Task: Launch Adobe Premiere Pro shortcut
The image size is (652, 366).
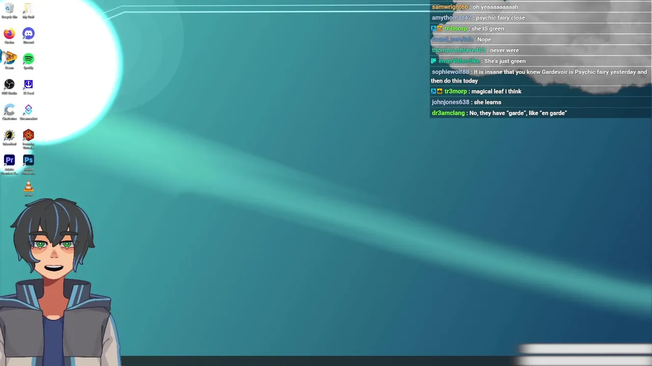Action: click(x=9, y=164)
